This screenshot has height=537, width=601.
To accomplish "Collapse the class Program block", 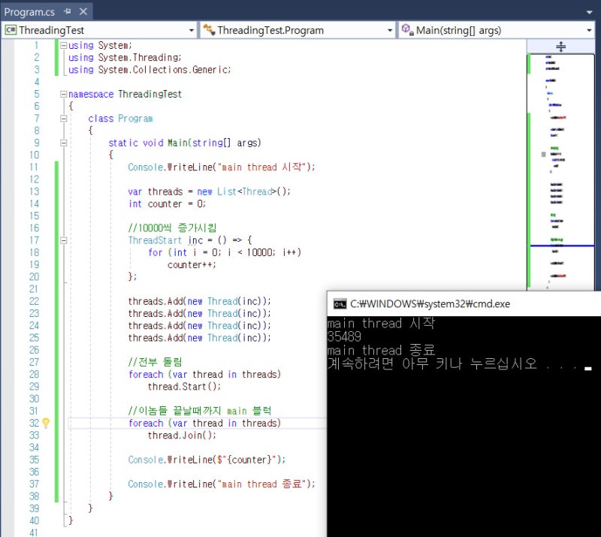I will coord(63,119).
